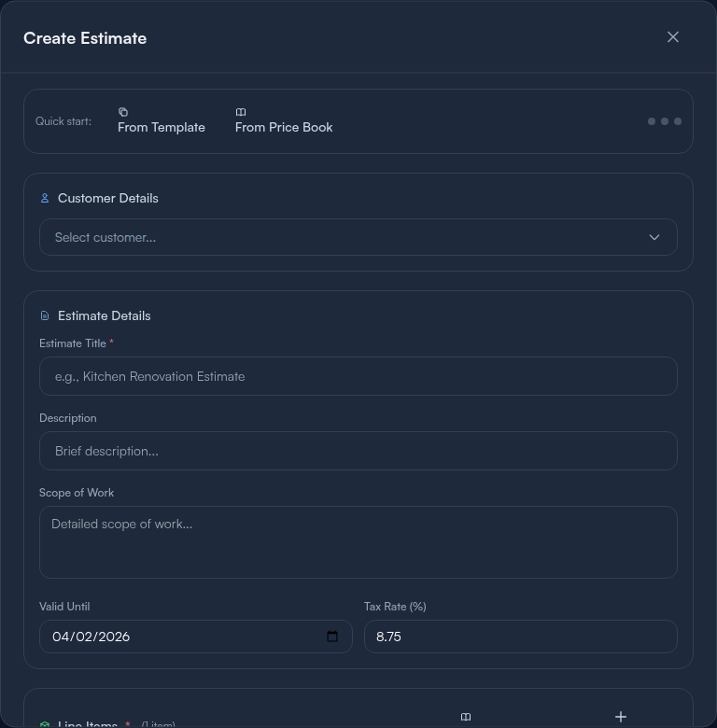The width and height of the screenshot is (717, 728).
Task: Click the From Template copy icon
Action: (123, 112)
